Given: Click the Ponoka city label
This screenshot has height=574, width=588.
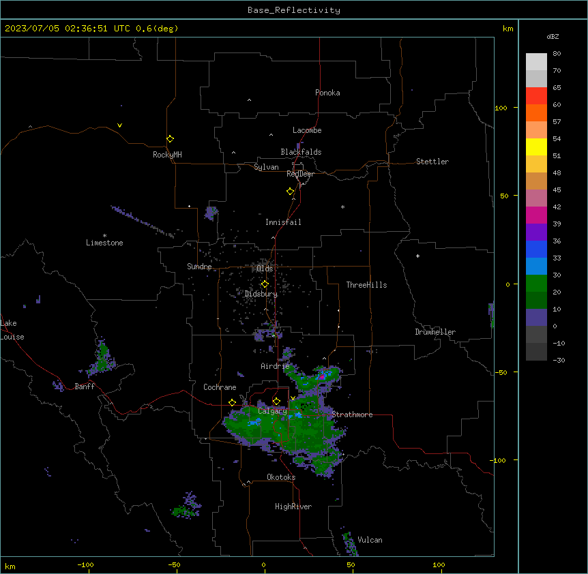Looking at the screenshot, I should (x=327, y=93).
